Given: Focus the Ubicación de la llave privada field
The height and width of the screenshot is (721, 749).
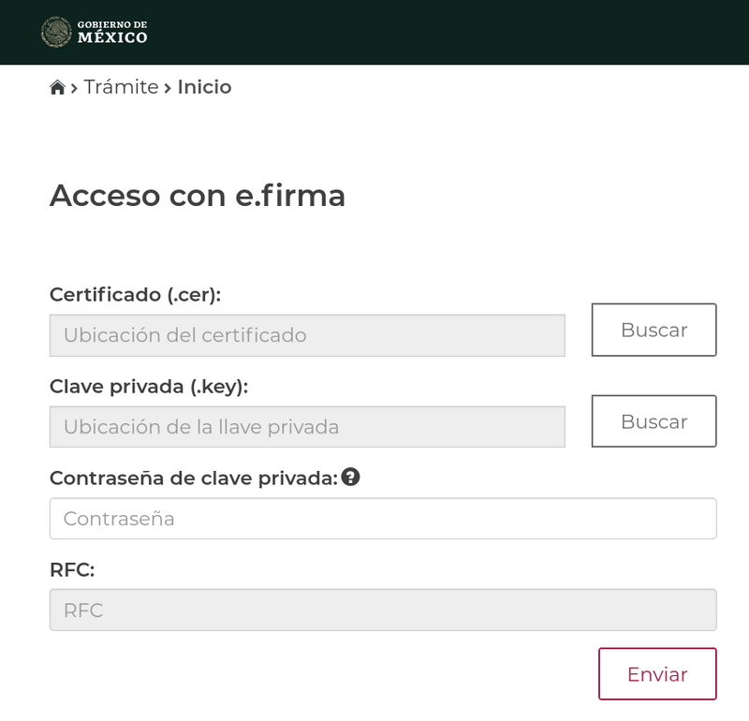Looking at the screenshot, I should pyautogui.click(x=307, y=427).
